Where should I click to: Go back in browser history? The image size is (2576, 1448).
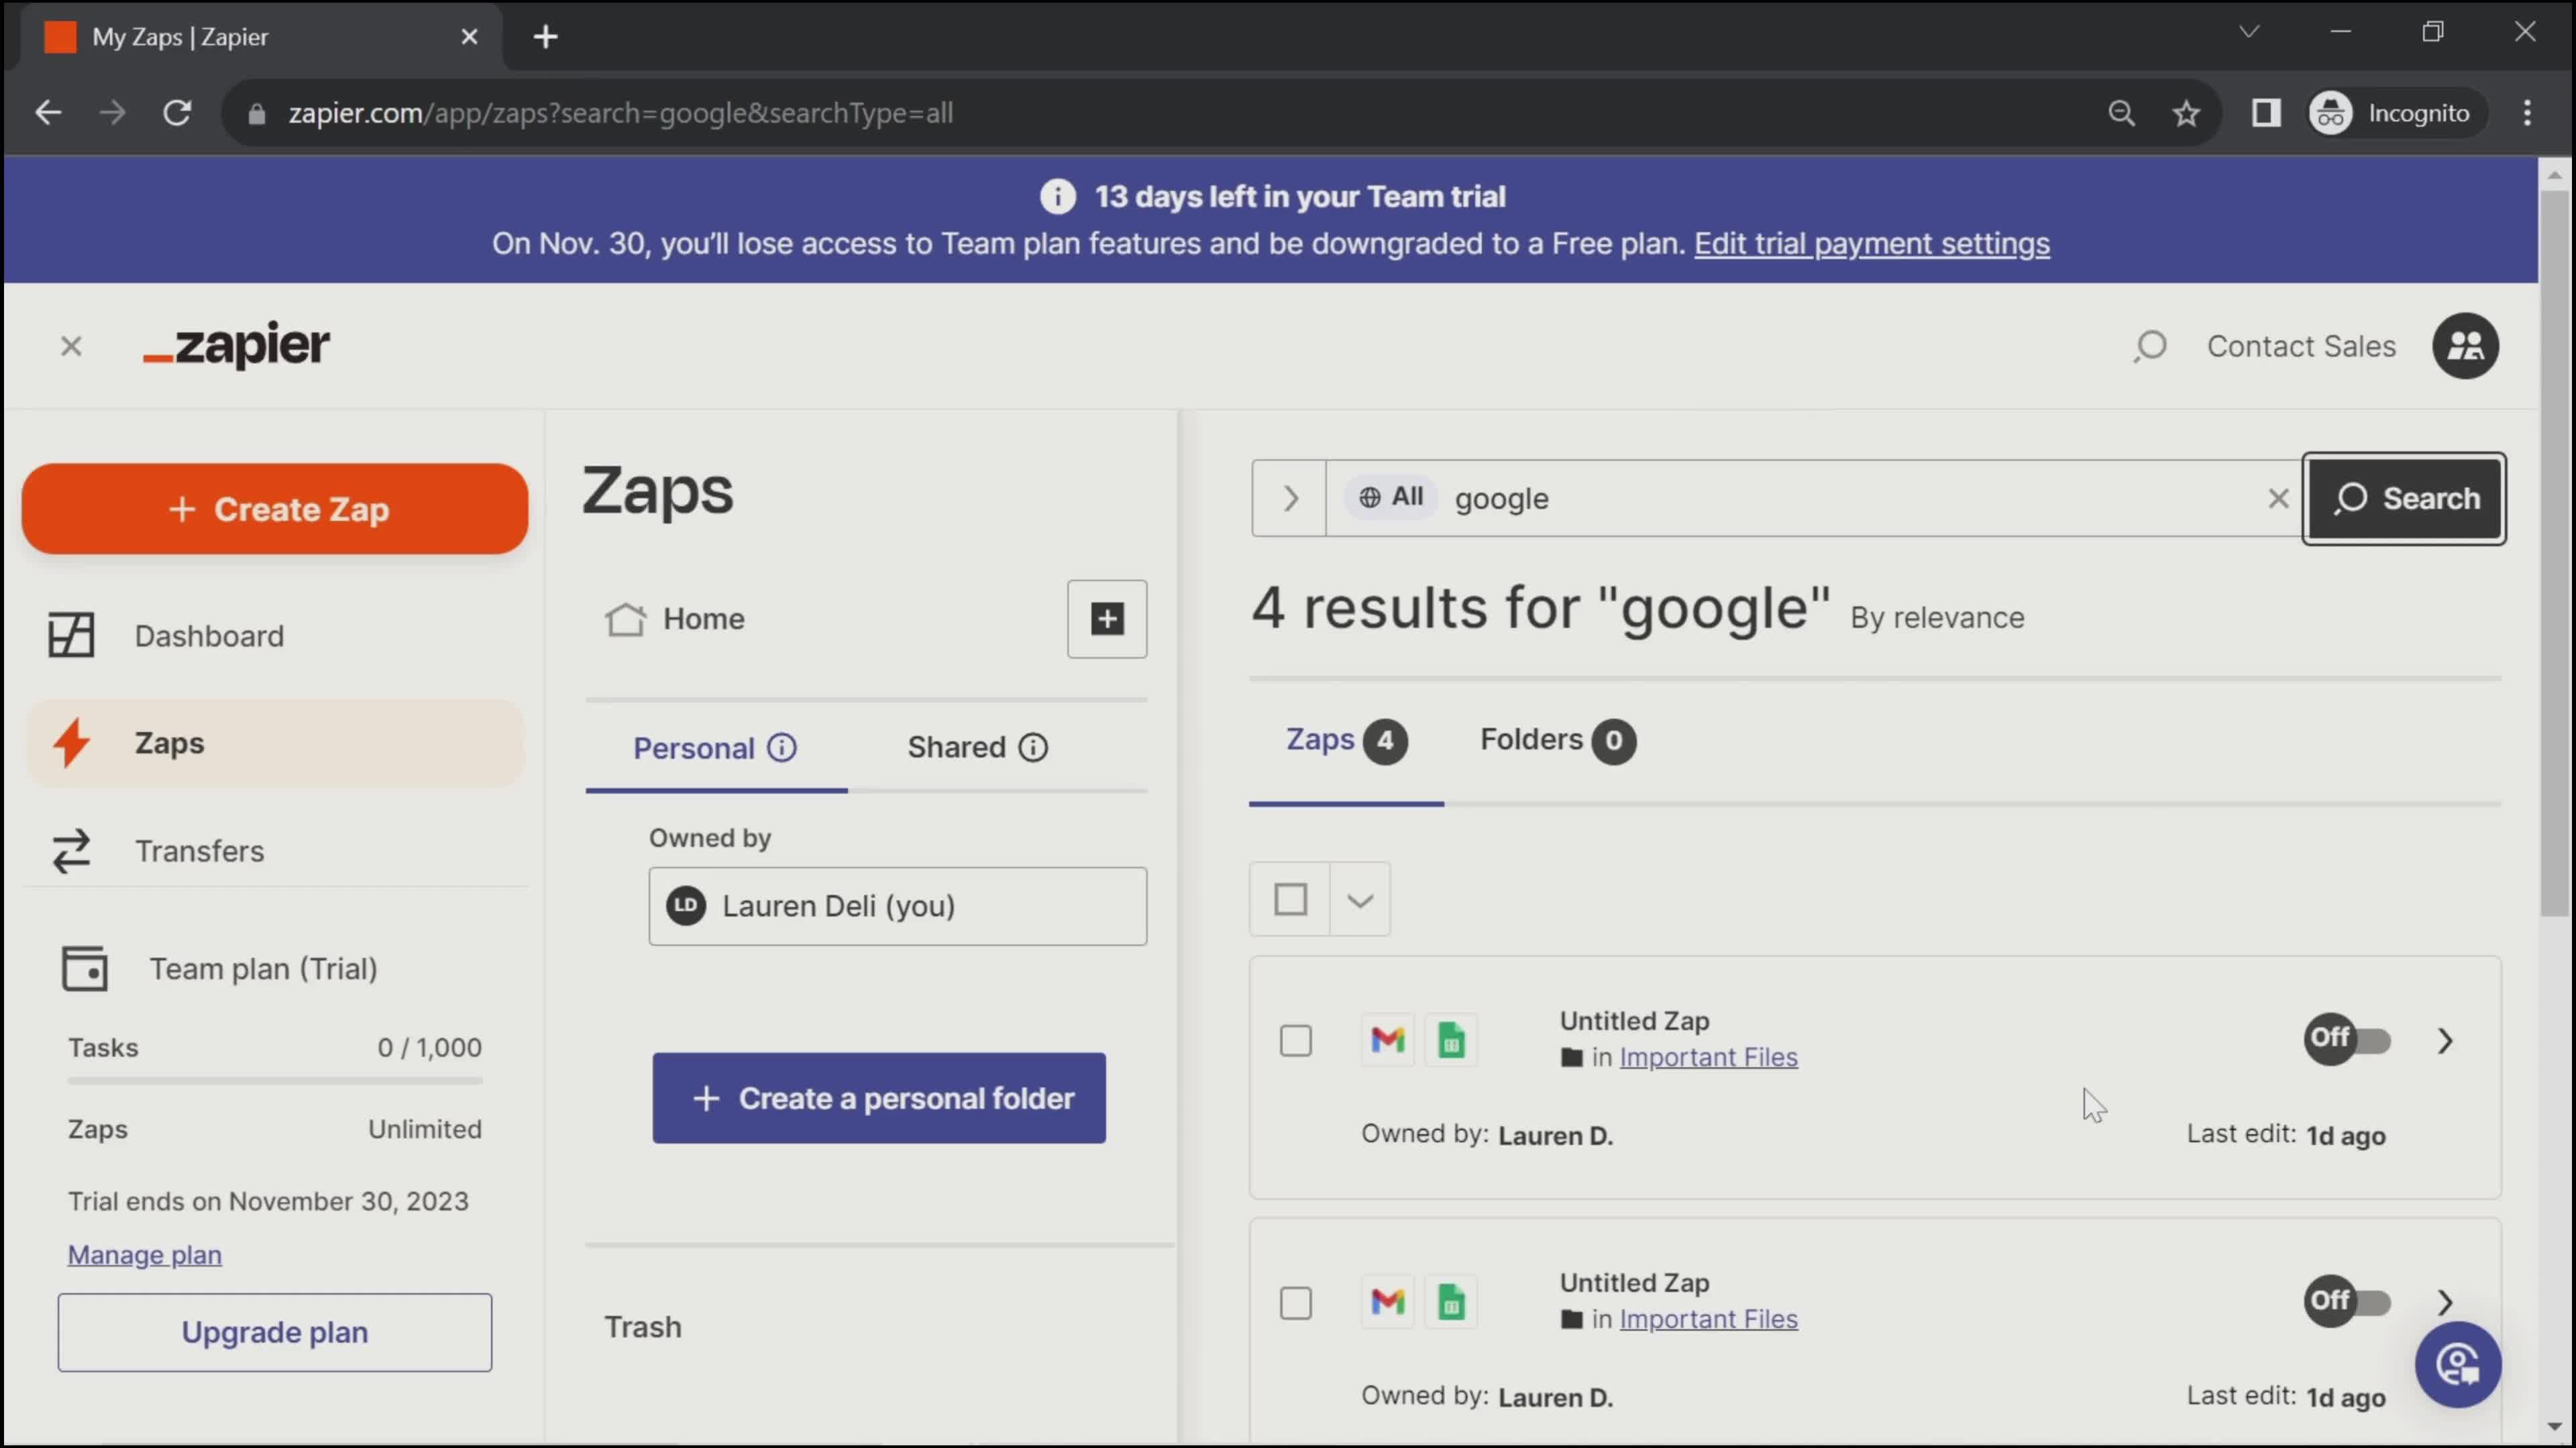48,113
